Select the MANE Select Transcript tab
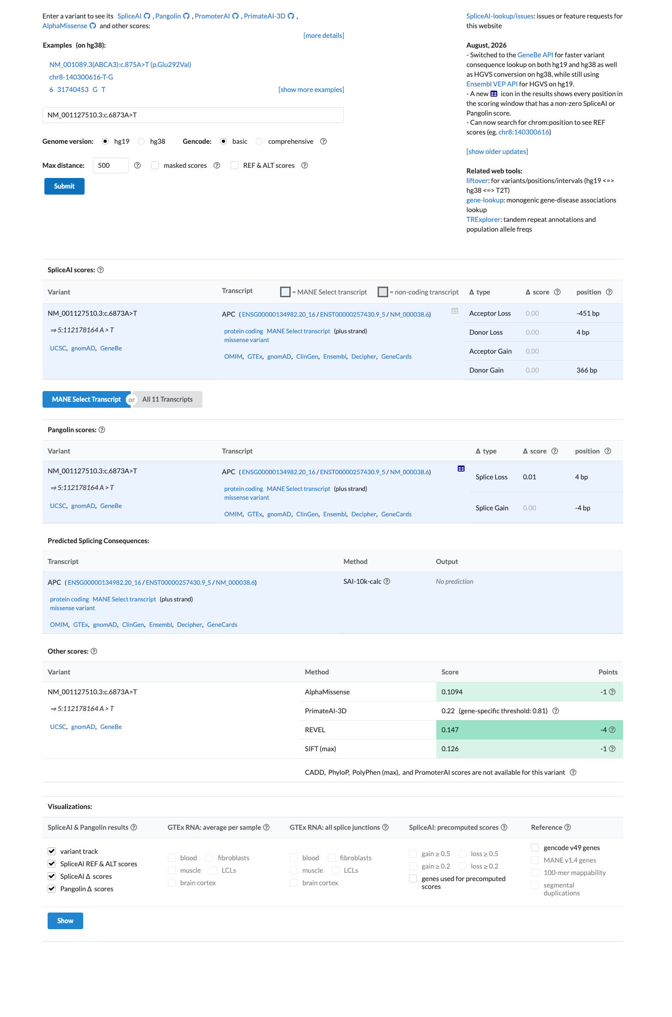This screenshot has width=672, height=1017. tap(86, 399)
